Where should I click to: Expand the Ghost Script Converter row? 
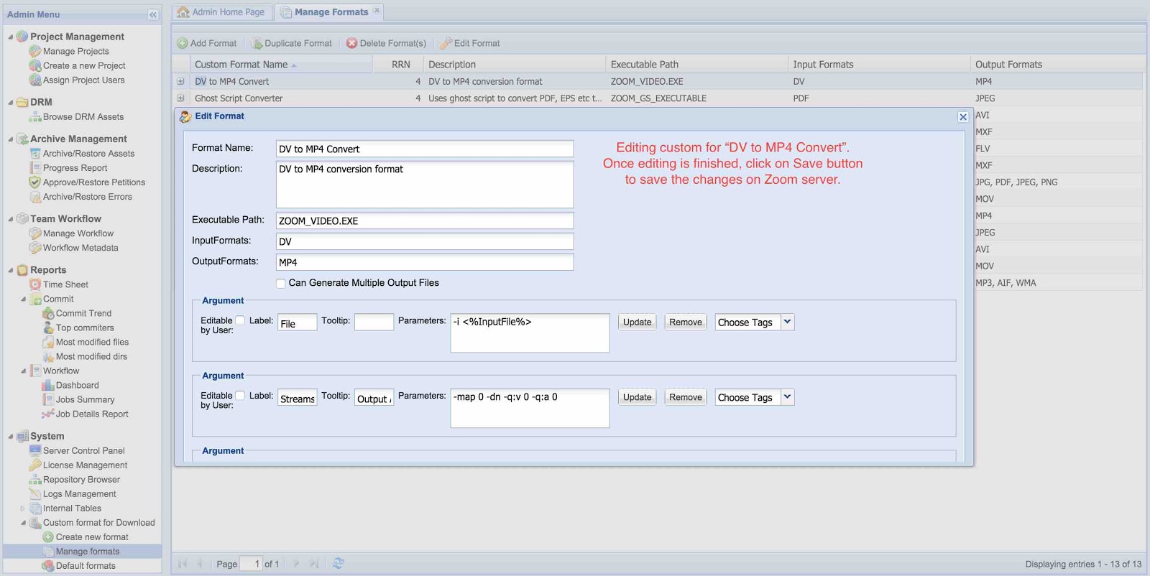pos(180,98)
